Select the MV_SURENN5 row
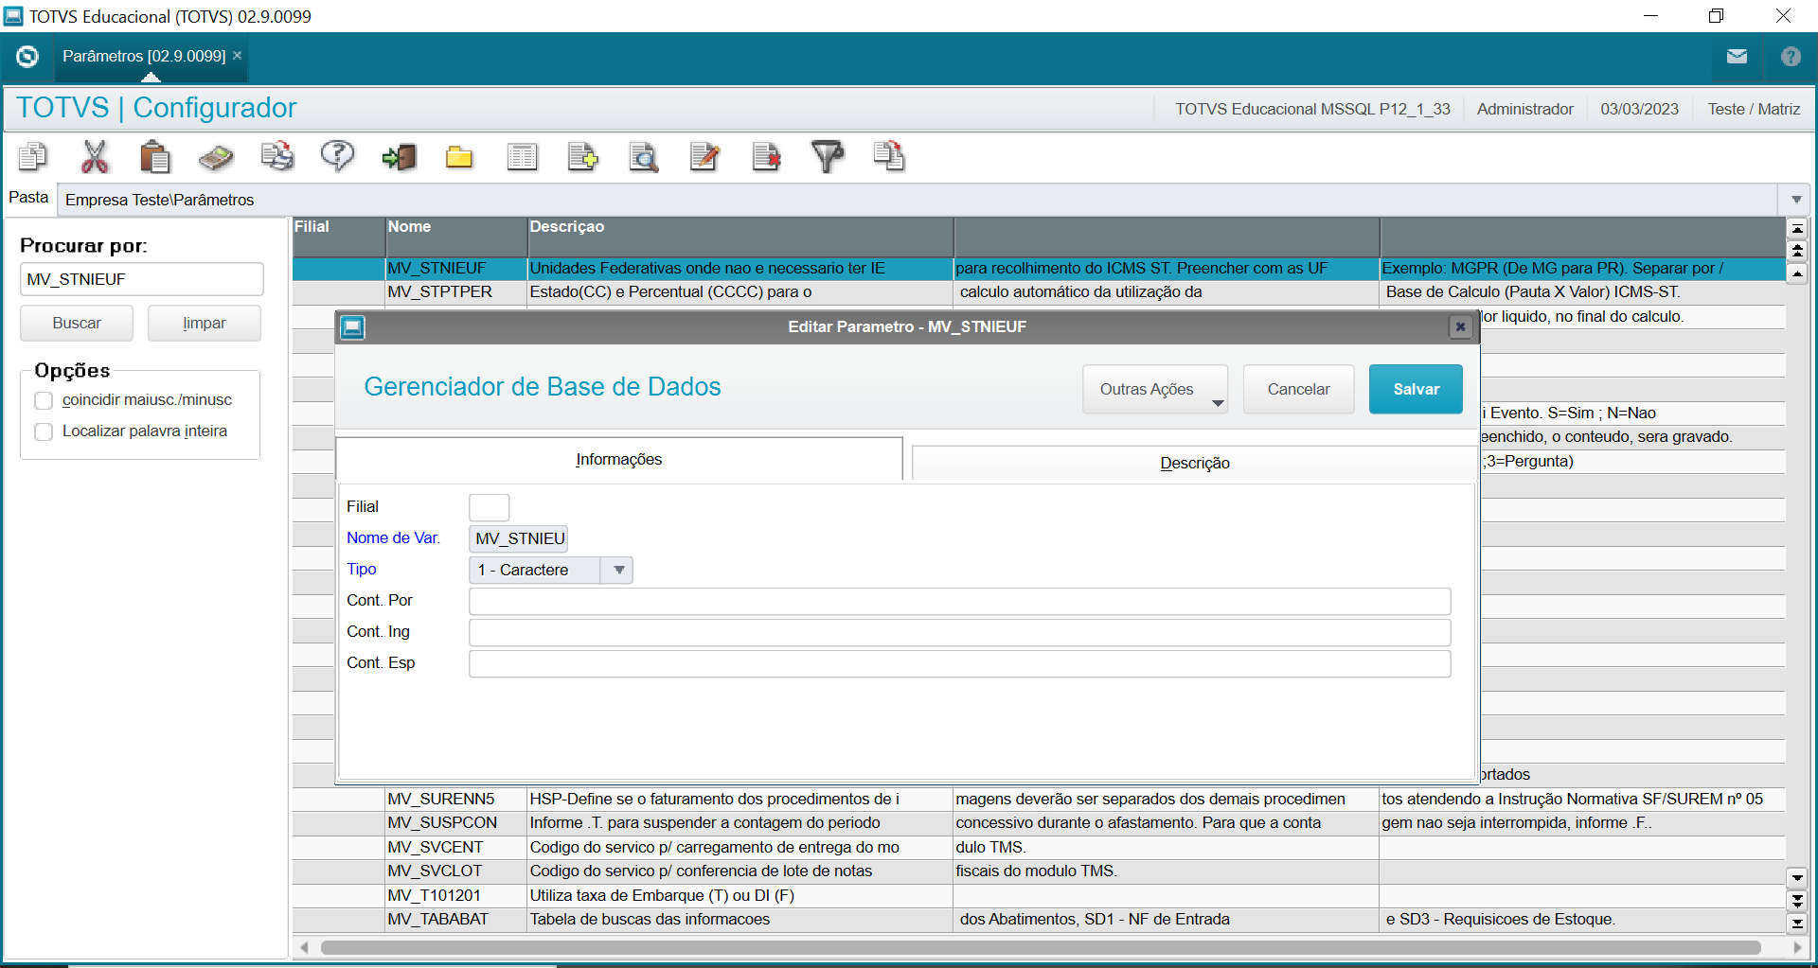Screen dimensions: 1818x968 (1039, 800)
